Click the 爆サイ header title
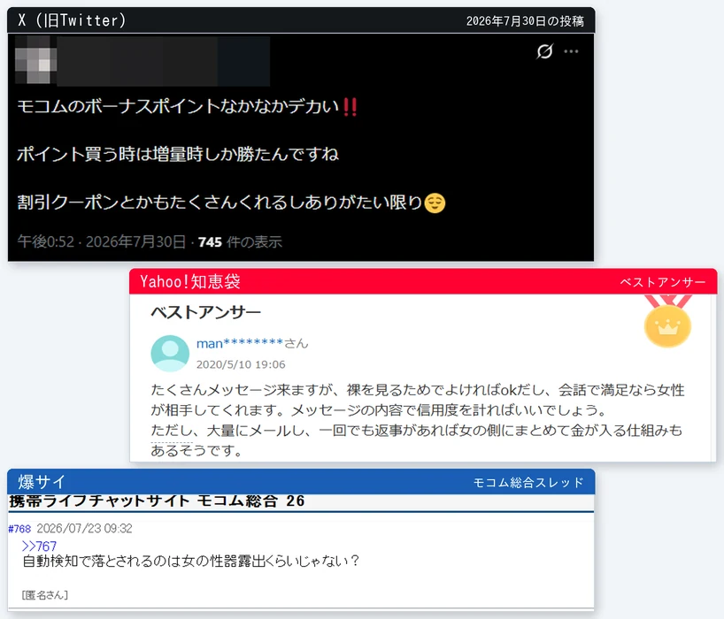724x619 pixels. tap(42, 482)
